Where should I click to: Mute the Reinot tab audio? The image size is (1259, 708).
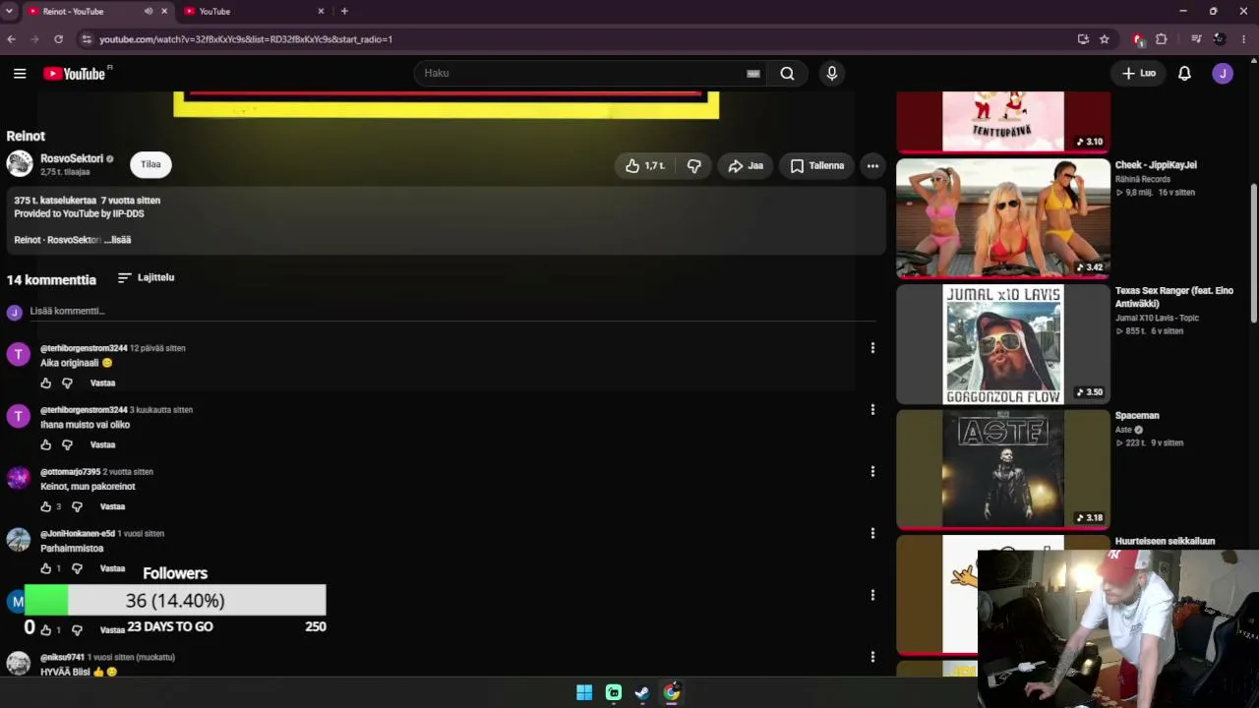point(149,12)
